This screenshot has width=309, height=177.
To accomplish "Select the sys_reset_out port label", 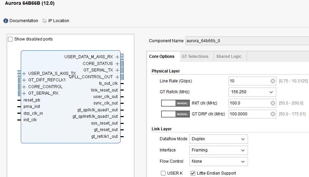I will point(104,123).
